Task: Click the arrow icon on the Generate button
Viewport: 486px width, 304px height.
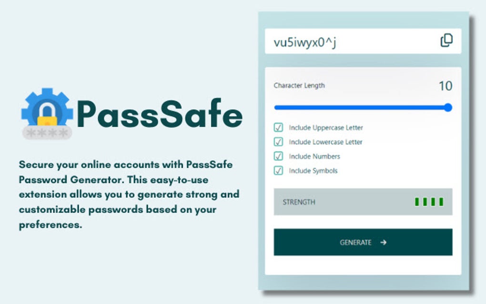Action: pyautogui.click(x=384, y=243)
